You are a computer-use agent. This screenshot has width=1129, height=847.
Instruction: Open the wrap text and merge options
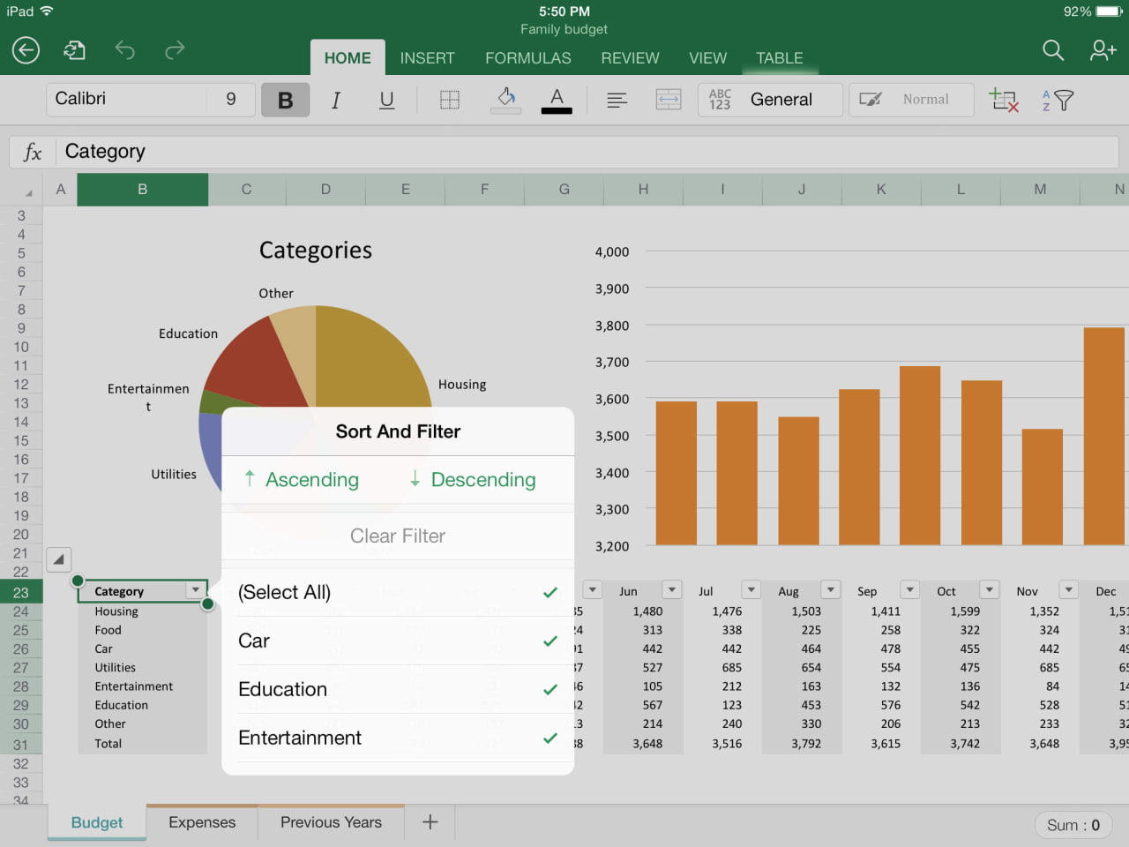tap(669, 99)
